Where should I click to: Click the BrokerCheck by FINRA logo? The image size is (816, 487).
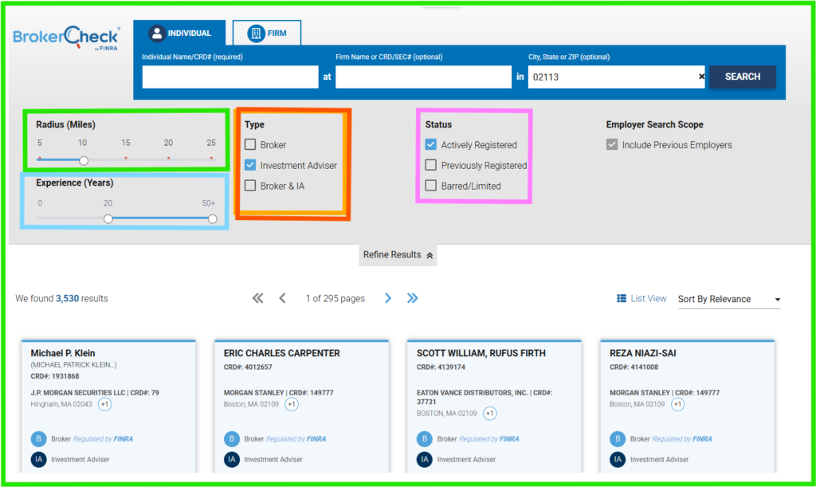pyautogui.click(x=66, y=38)
